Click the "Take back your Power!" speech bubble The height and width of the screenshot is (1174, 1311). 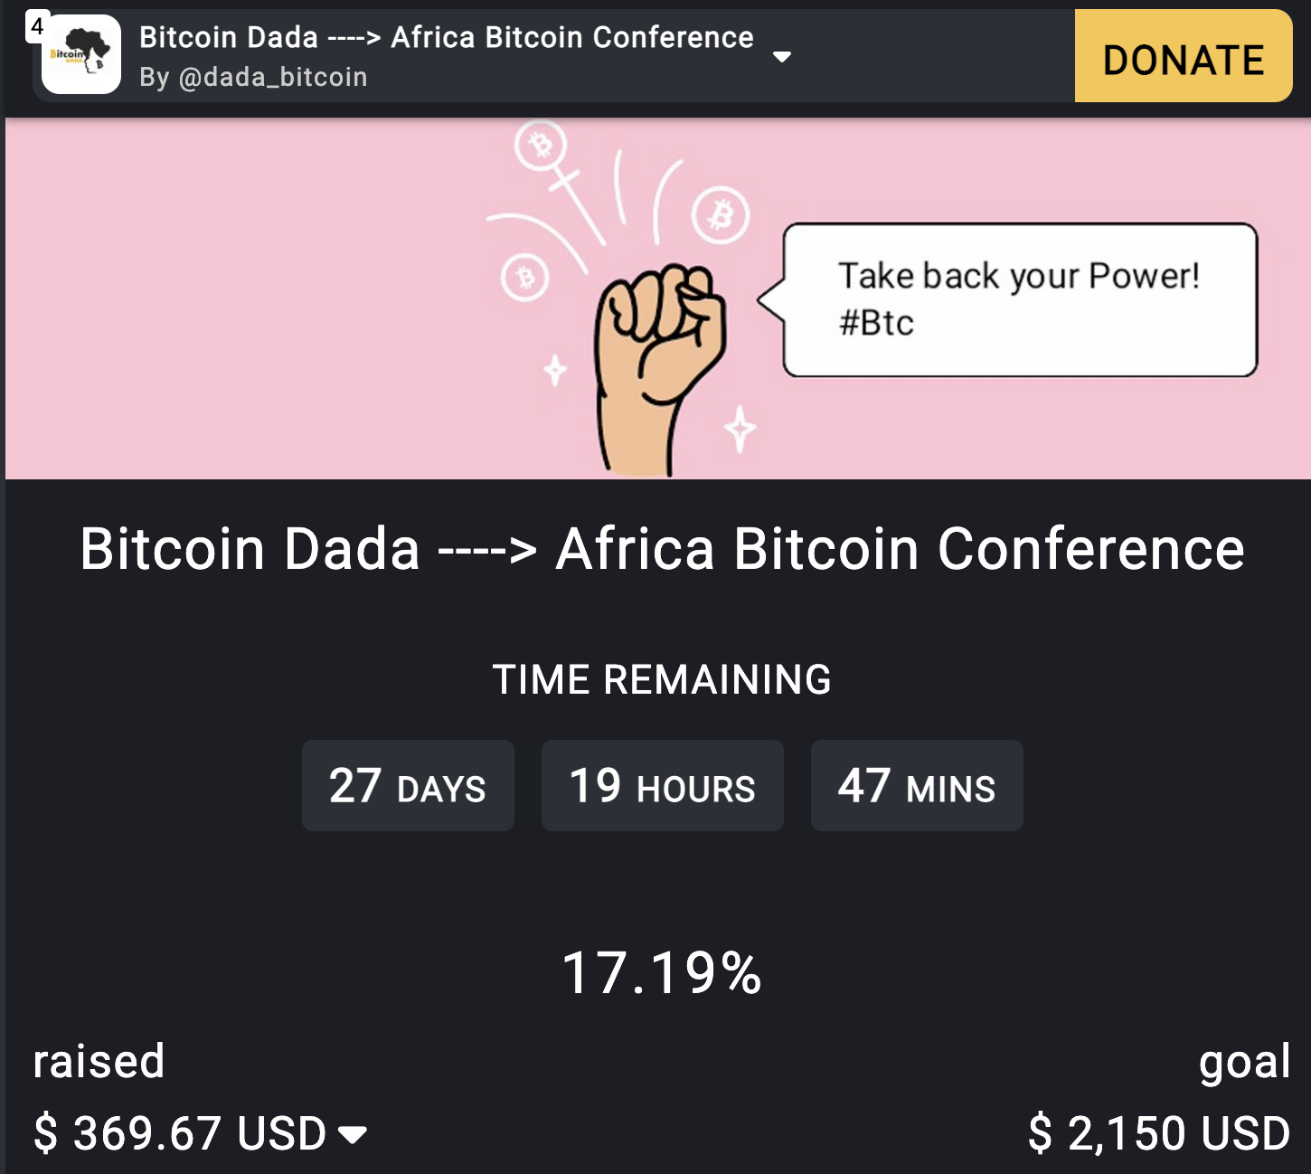tap(1019, 299)
